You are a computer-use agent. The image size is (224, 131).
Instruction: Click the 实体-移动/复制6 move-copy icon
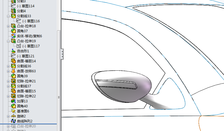(13, 36)
